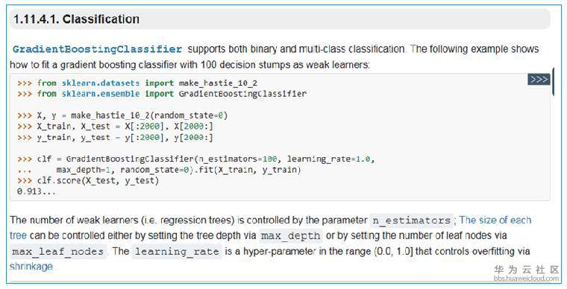Click the clf.score(X_test, y_test) line

pos(88,180)
